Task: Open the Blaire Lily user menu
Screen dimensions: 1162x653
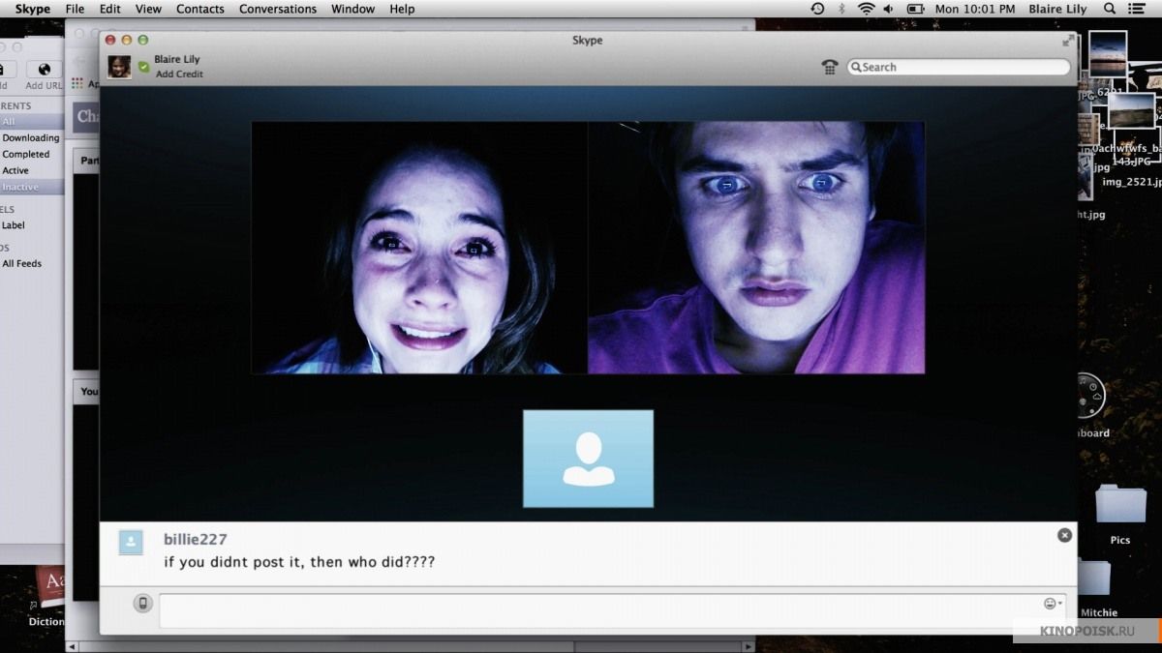Action: [1057, 9]
